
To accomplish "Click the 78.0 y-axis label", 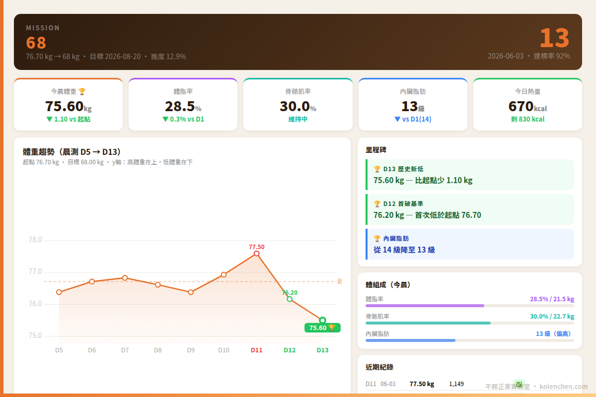I will 35,240.
